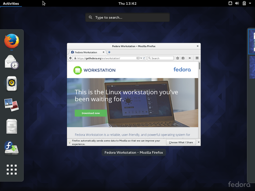
Task: Click Activities in the top bar
Action: (x=11, y=4)
